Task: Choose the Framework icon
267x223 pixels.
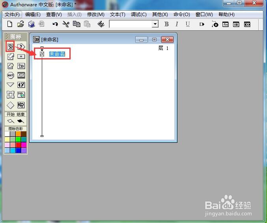Action: (10, 95)
